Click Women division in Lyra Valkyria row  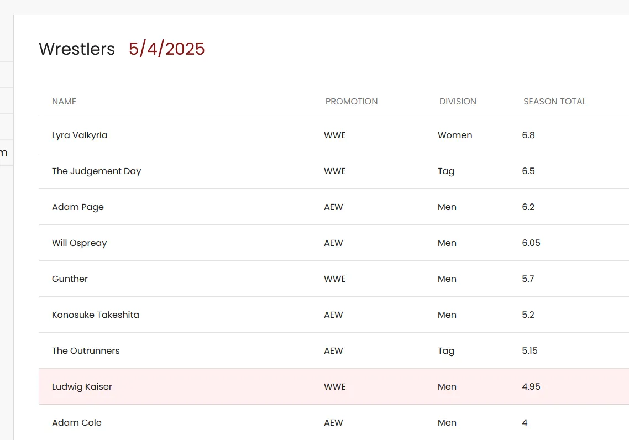pos(455,135)
